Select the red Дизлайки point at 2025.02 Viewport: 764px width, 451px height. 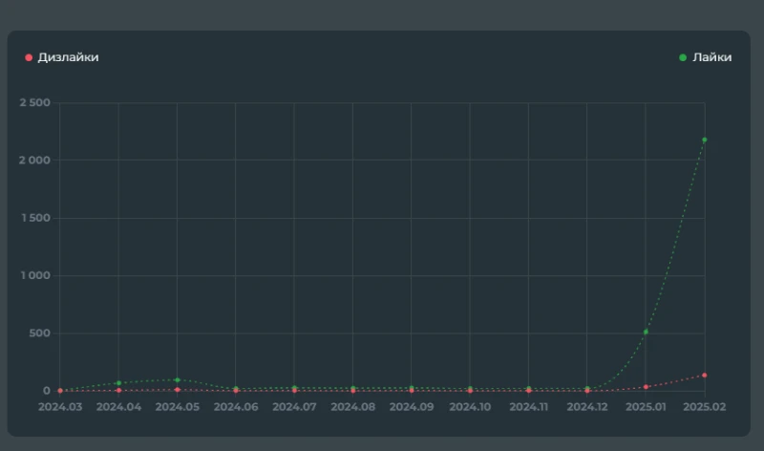click(705, 376)
